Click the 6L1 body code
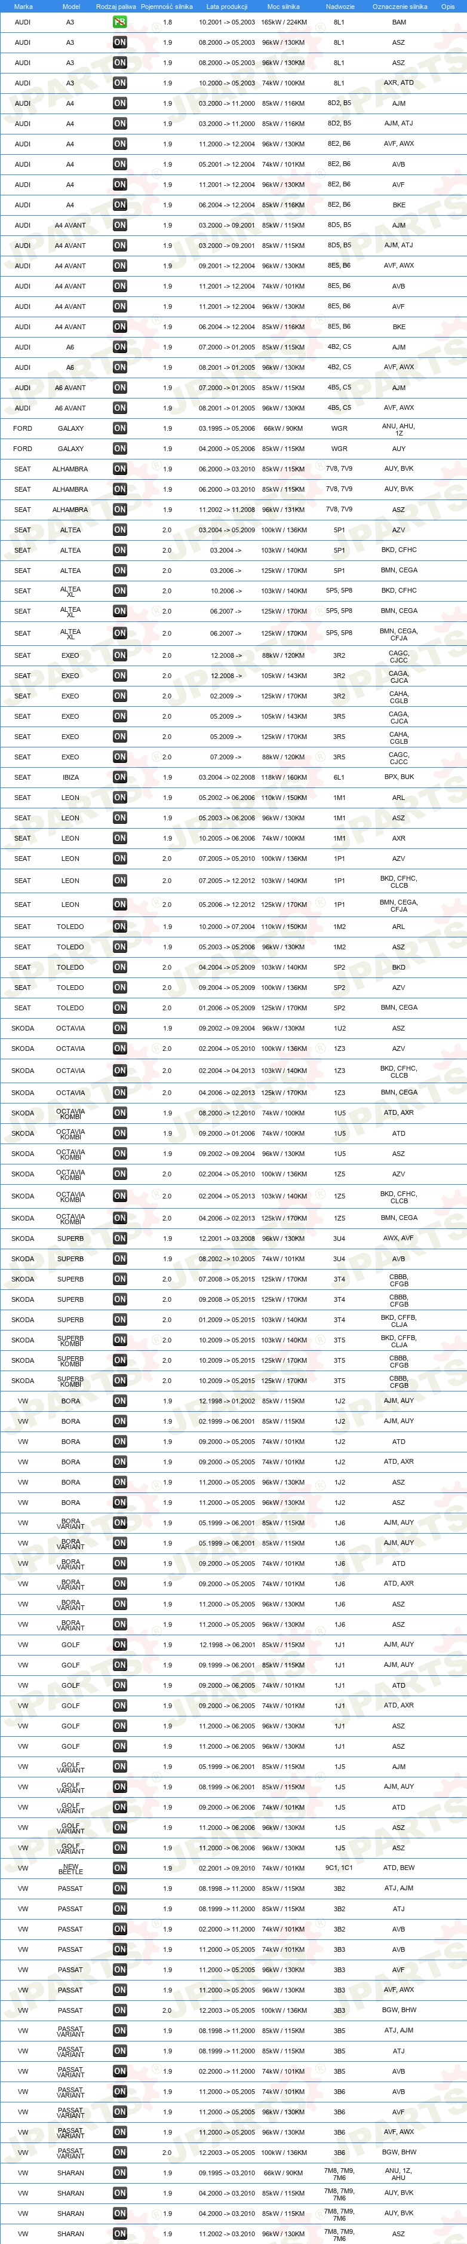The image size is (467, 2244). click(340, 778)
